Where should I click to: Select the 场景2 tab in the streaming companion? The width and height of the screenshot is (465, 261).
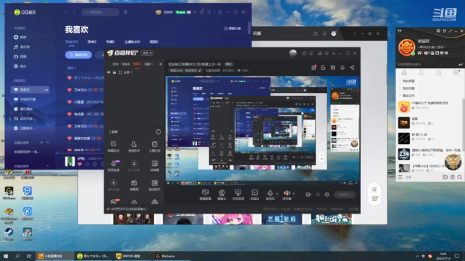pos(137,64)
